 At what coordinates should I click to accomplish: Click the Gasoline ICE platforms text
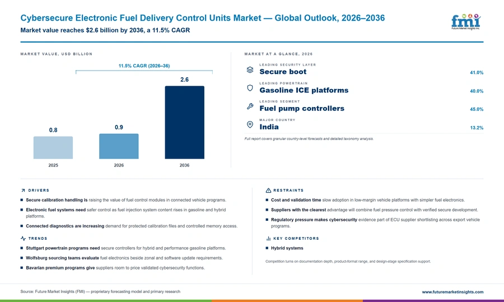coord(304,90)
